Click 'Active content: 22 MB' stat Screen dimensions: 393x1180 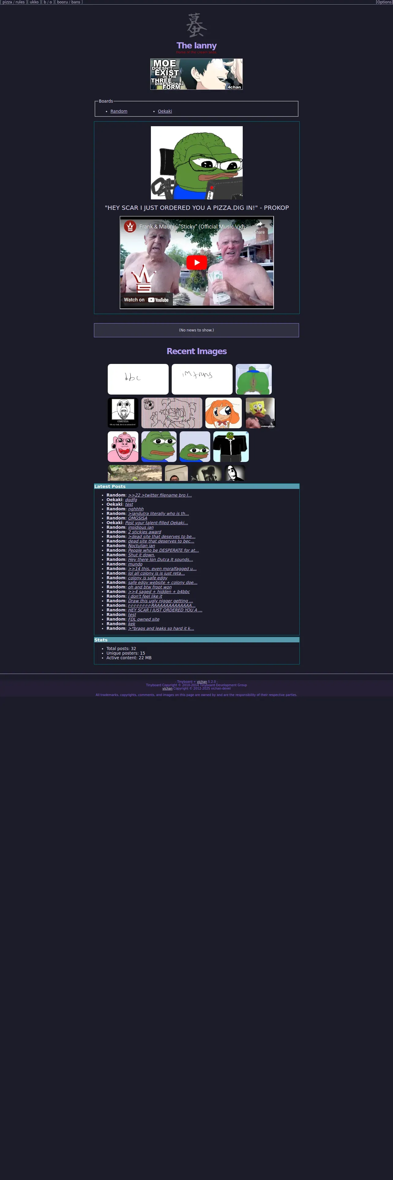click(129, 658)
